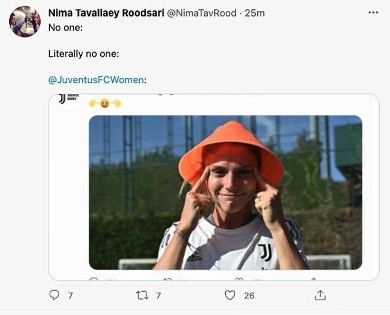Screen dimensions: 390x315
Task: View the 26 likes count
Action: coord(249,295)
